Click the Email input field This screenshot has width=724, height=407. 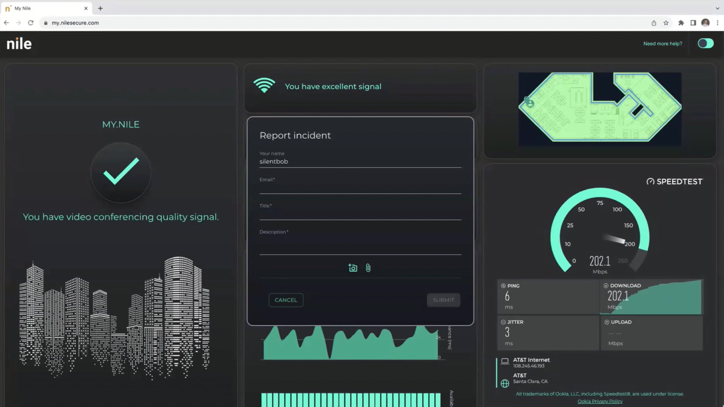(x=360, y=188)
